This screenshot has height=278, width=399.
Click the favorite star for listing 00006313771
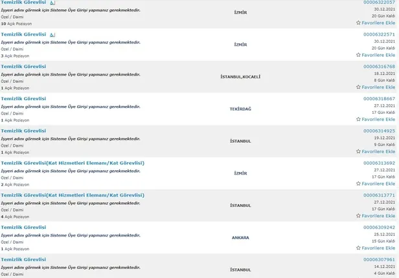359,216
